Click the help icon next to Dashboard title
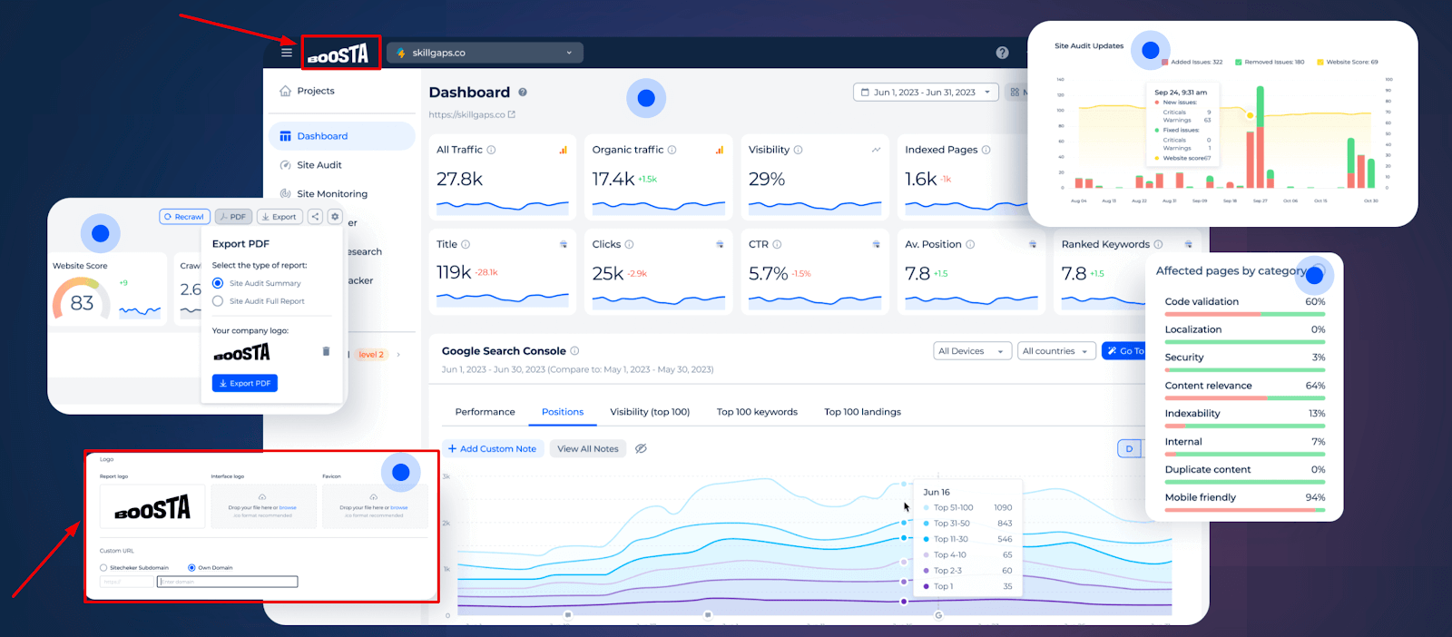This screenshot has height=637, width=1452. point(523,93)
